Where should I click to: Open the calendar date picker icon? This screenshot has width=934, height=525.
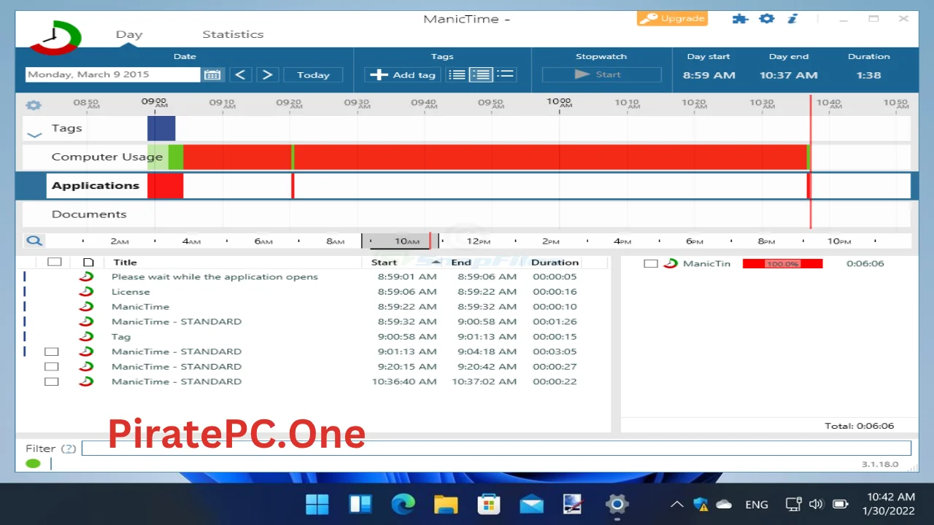(x=212, y=74)
